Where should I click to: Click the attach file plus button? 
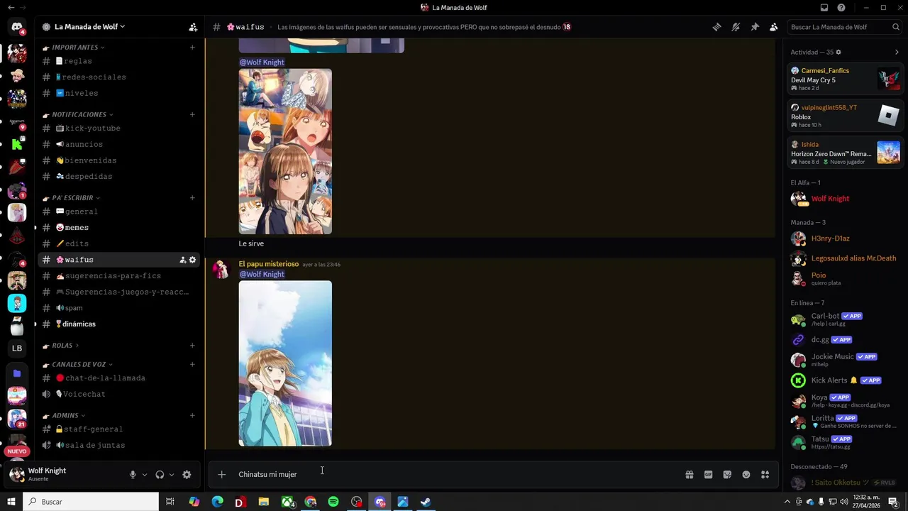(222, 474)
